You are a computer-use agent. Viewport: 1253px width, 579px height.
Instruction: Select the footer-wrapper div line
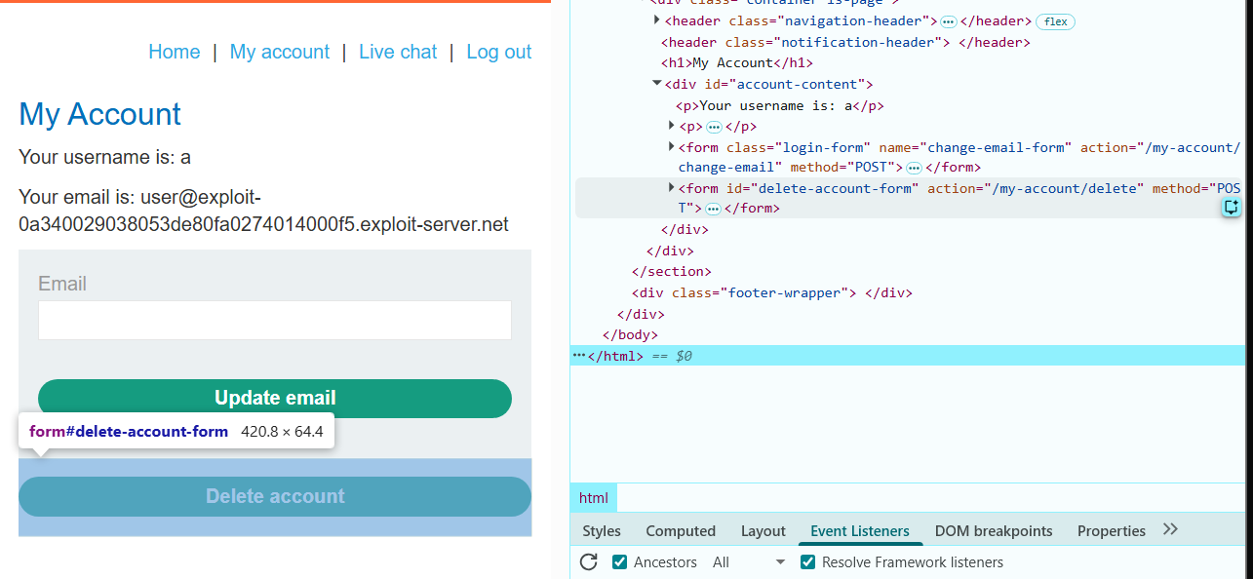click(x=771, y=292)
